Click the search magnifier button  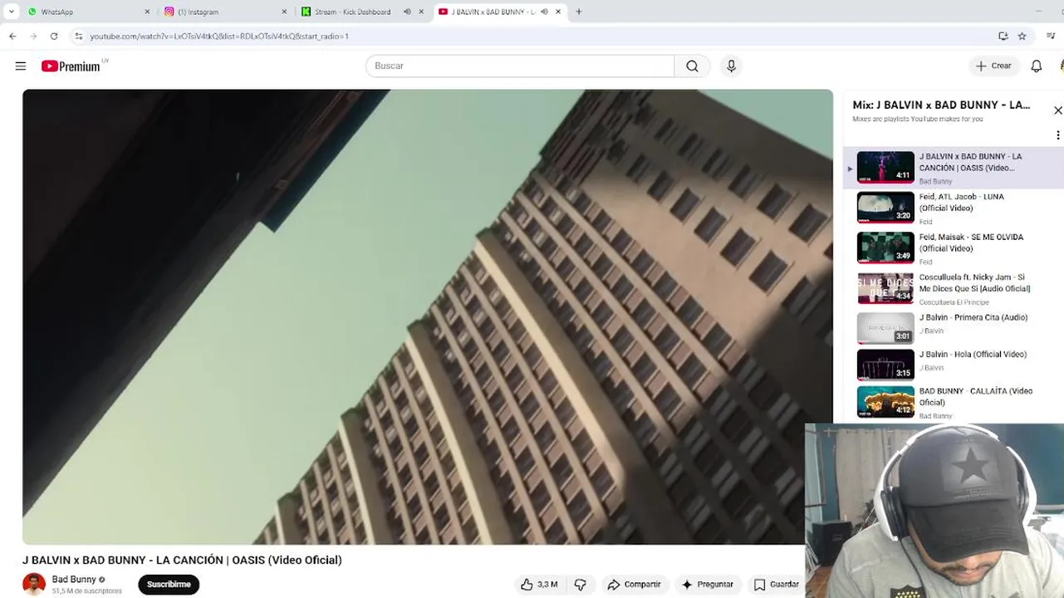(692, 66)
